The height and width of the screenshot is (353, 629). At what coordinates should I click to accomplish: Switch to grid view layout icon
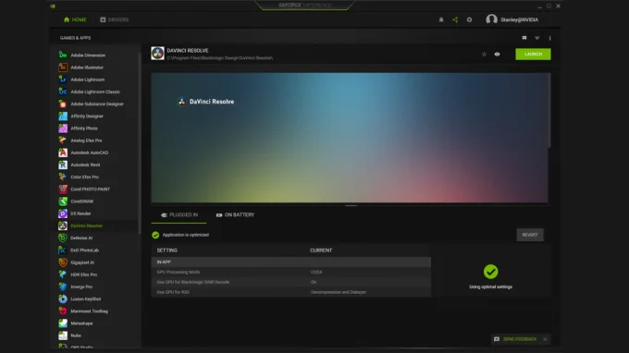pyautogui.click(x=524, y=38)
